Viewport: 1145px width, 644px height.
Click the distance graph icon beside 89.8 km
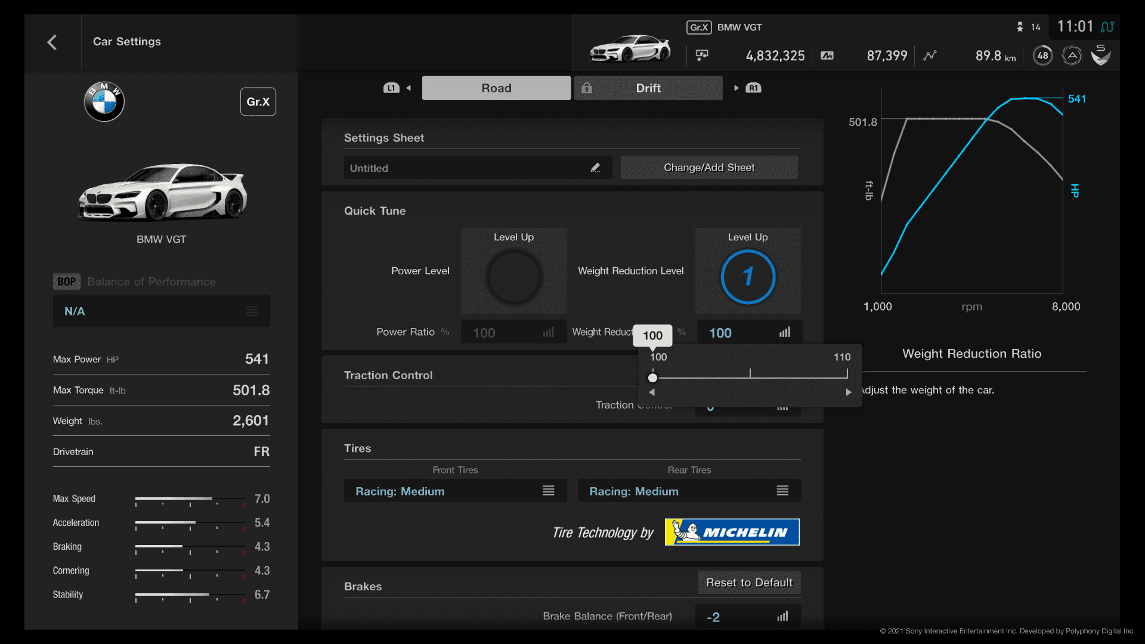click(930, 55)
